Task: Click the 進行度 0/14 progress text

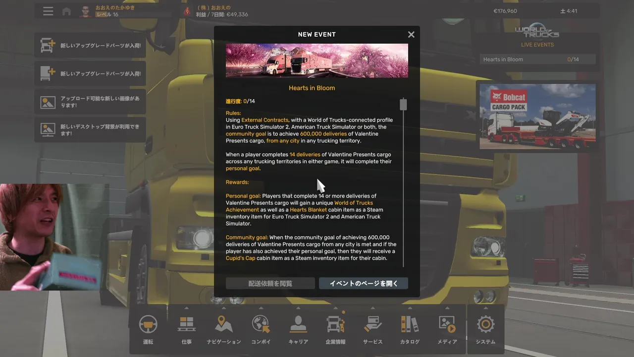Action: [x=240, y=101]
